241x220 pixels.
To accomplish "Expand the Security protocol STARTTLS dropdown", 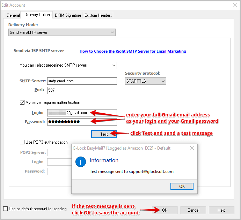I will coord(145,81).
